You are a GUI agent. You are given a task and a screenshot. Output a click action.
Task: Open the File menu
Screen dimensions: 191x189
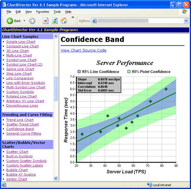pyautogui.click(x=9, y=12)
